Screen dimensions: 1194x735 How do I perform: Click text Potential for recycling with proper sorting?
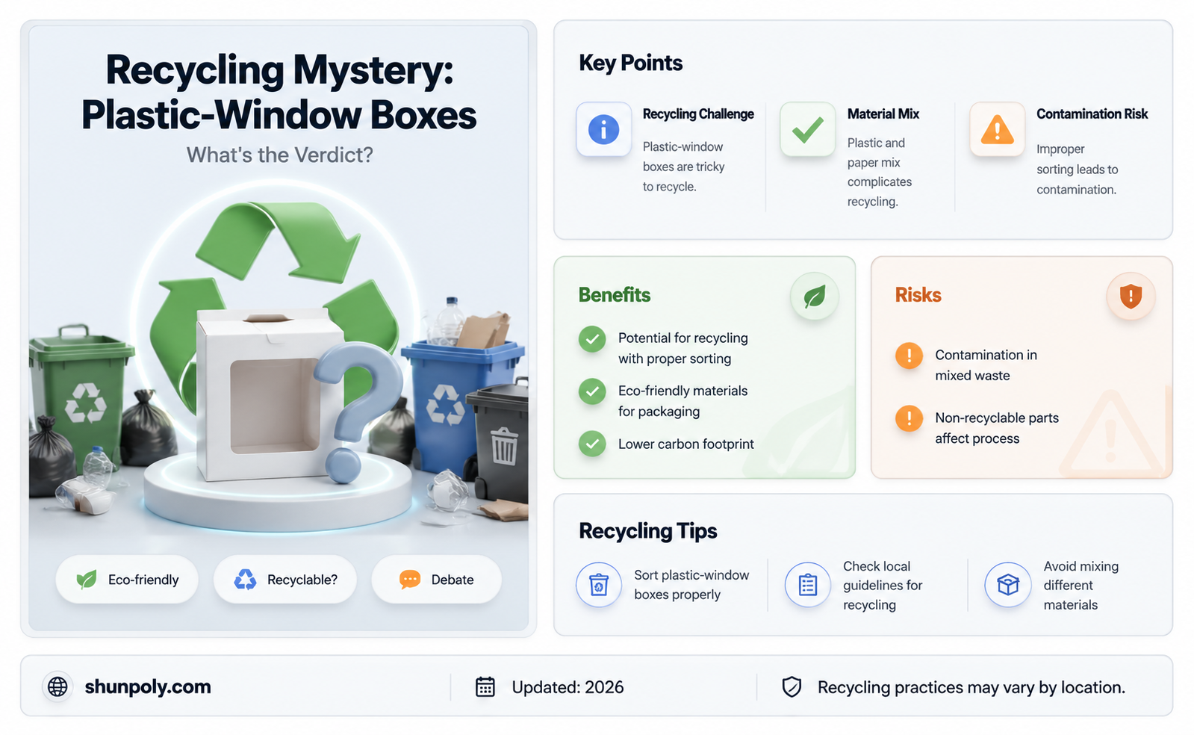(x=682, y=348)
